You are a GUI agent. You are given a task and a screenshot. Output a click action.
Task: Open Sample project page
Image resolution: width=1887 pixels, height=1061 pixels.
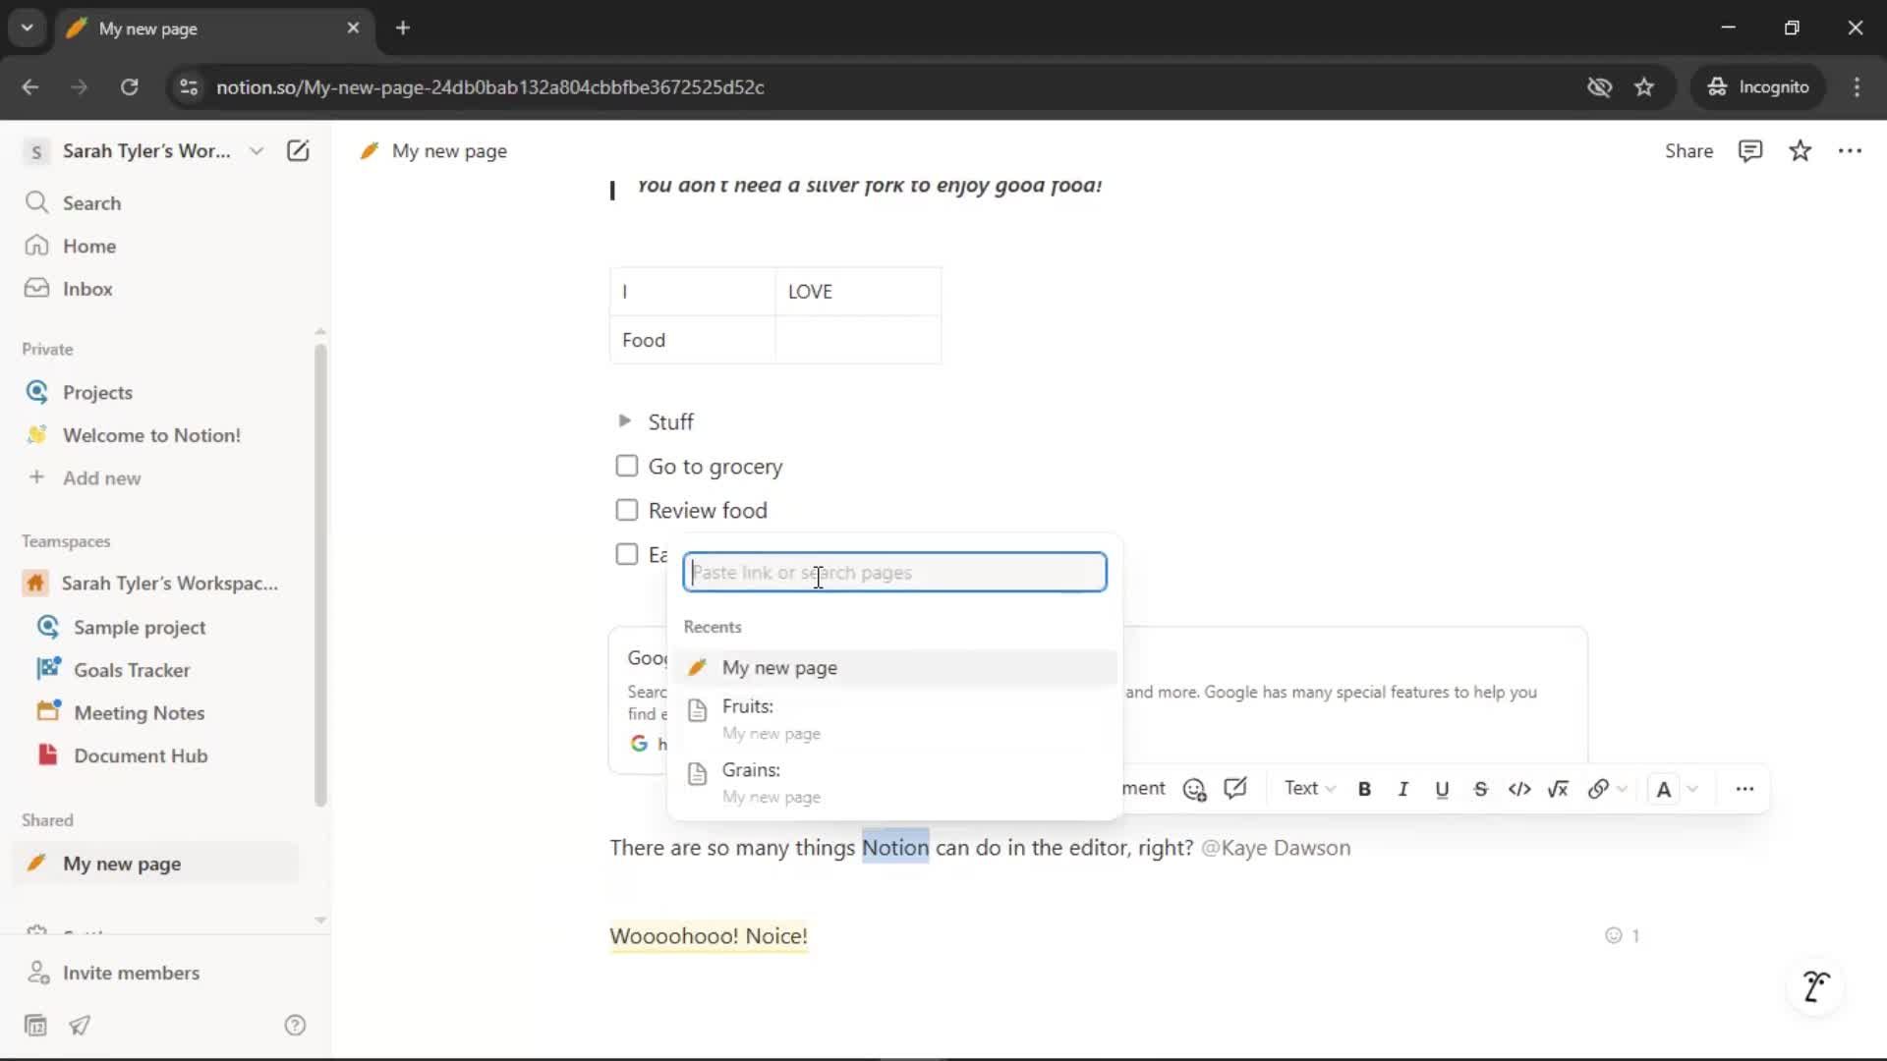pos(140,627)
